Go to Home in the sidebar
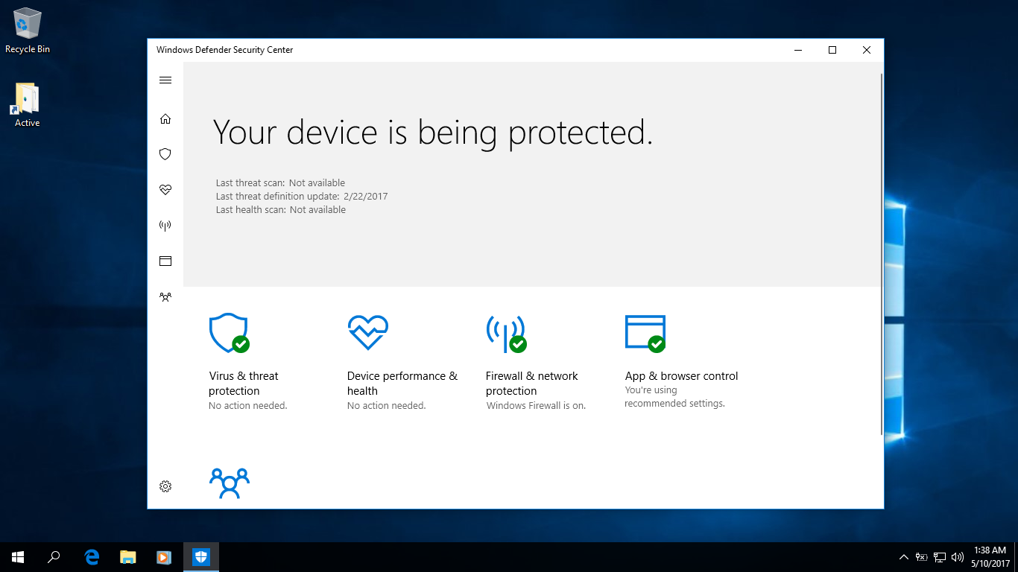The width and height of the screenshot is (1018, 572). click(165, 118)
